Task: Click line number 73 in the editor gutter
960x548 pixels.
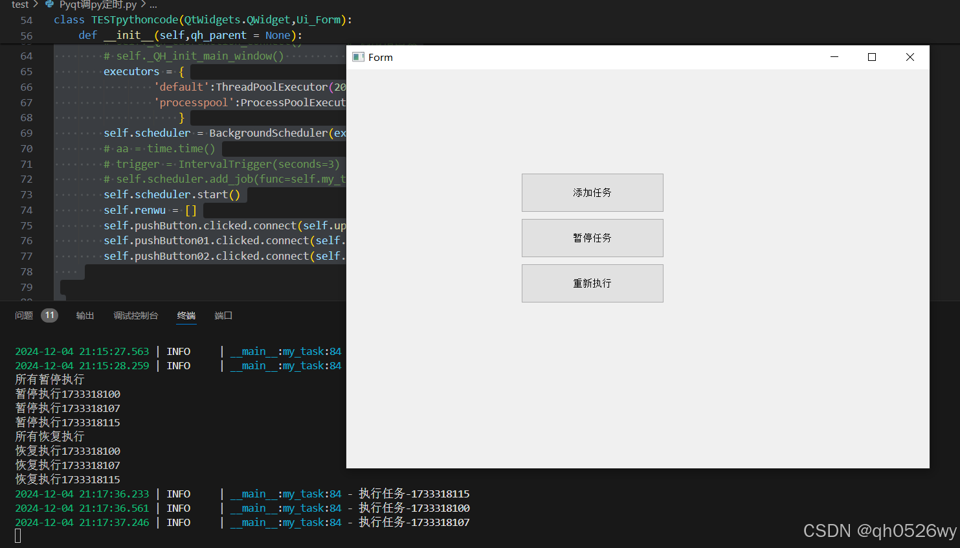Action: point(26,194)
